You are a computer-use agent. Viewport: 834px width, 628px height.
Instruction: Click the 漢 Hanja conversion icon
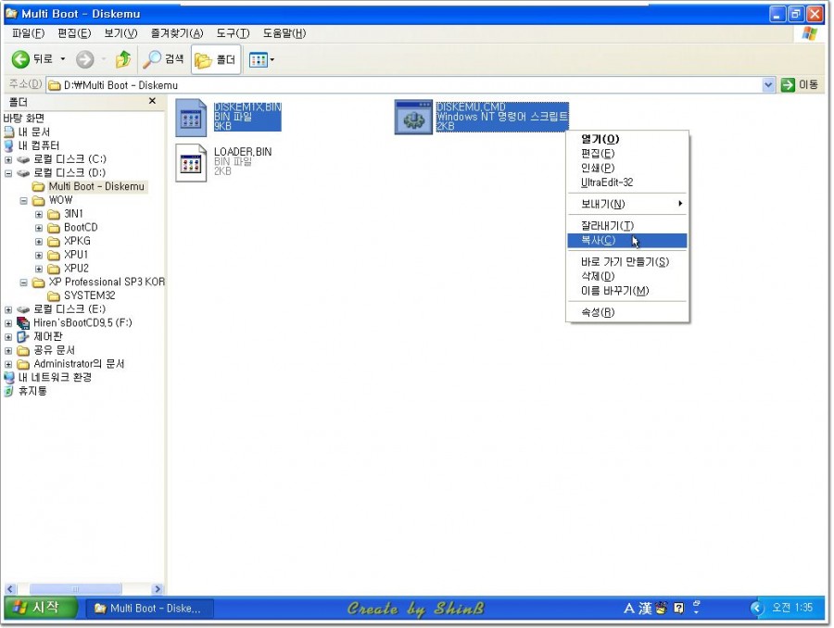pos(645,609)
